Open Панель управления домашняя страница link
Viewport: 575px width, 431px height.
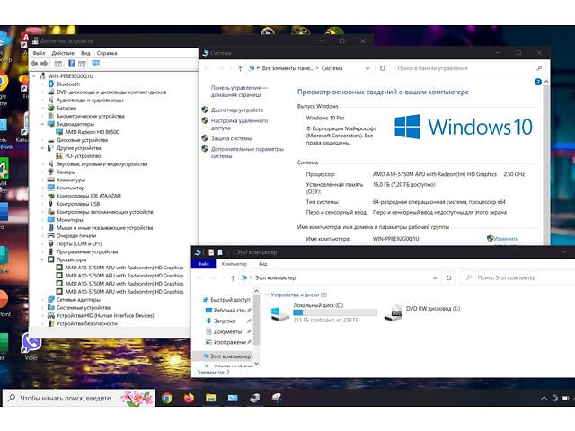(239, 92)
